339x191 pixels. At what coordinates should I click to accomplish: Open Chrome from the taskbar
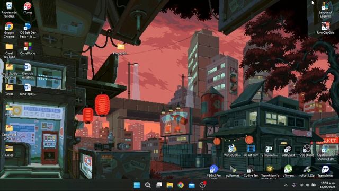tap(181, 185)
